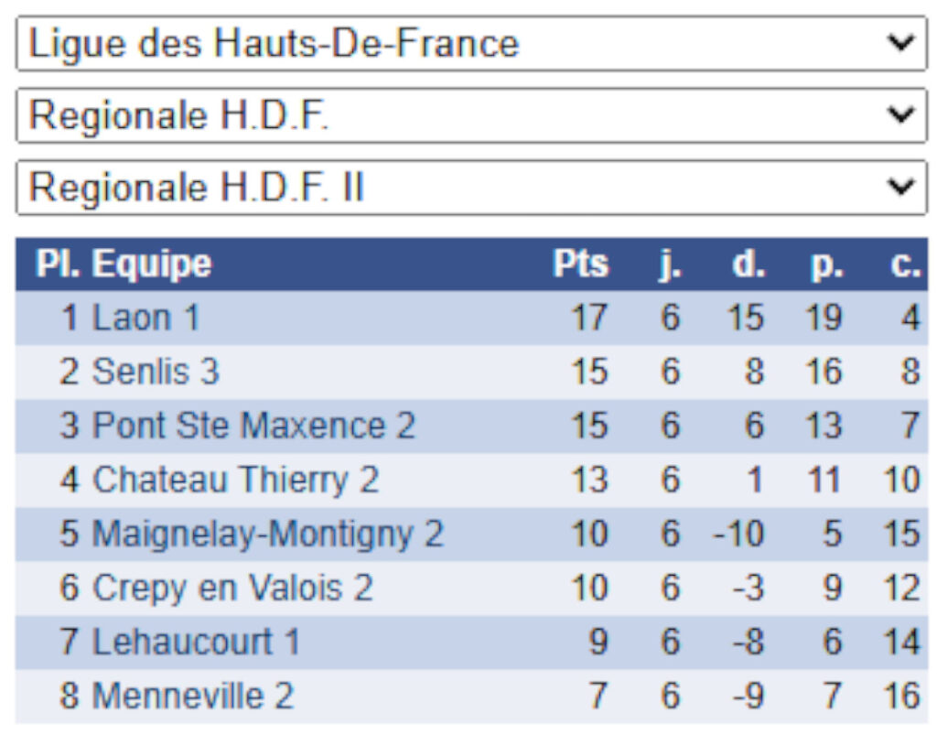Open Pont Ste Maxence 2 team row
The width and height of the screenshot is (937, 734).
tap(253, 426)
